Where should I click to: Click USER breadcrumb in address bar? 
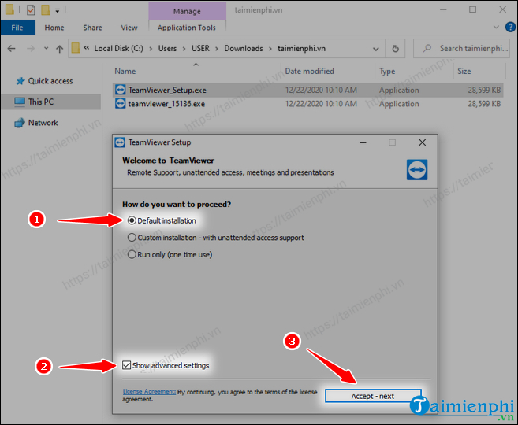pos(200,49)
